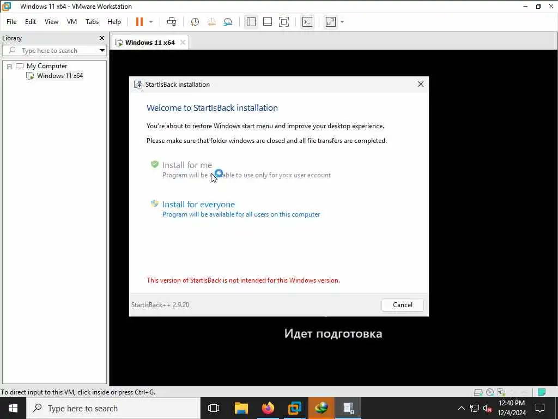Open the Tabs menu
558x419 pixels.
coord(92,22)
